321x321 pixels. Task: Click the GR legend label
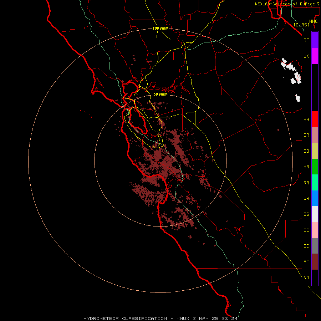point(306,135)
